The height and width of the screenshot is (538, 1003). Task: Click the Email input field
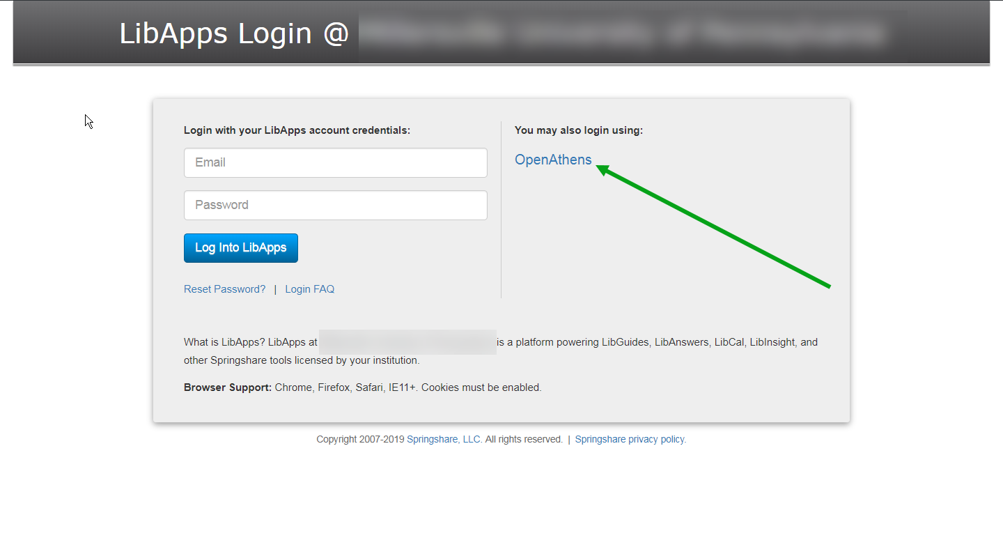click(x=335, y=162)
